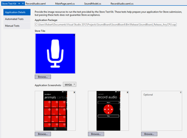Click the X on the Optional screenshot slot
Image resolution: width=187 pixels, height=138 pixels.
(x=180, y=93)
